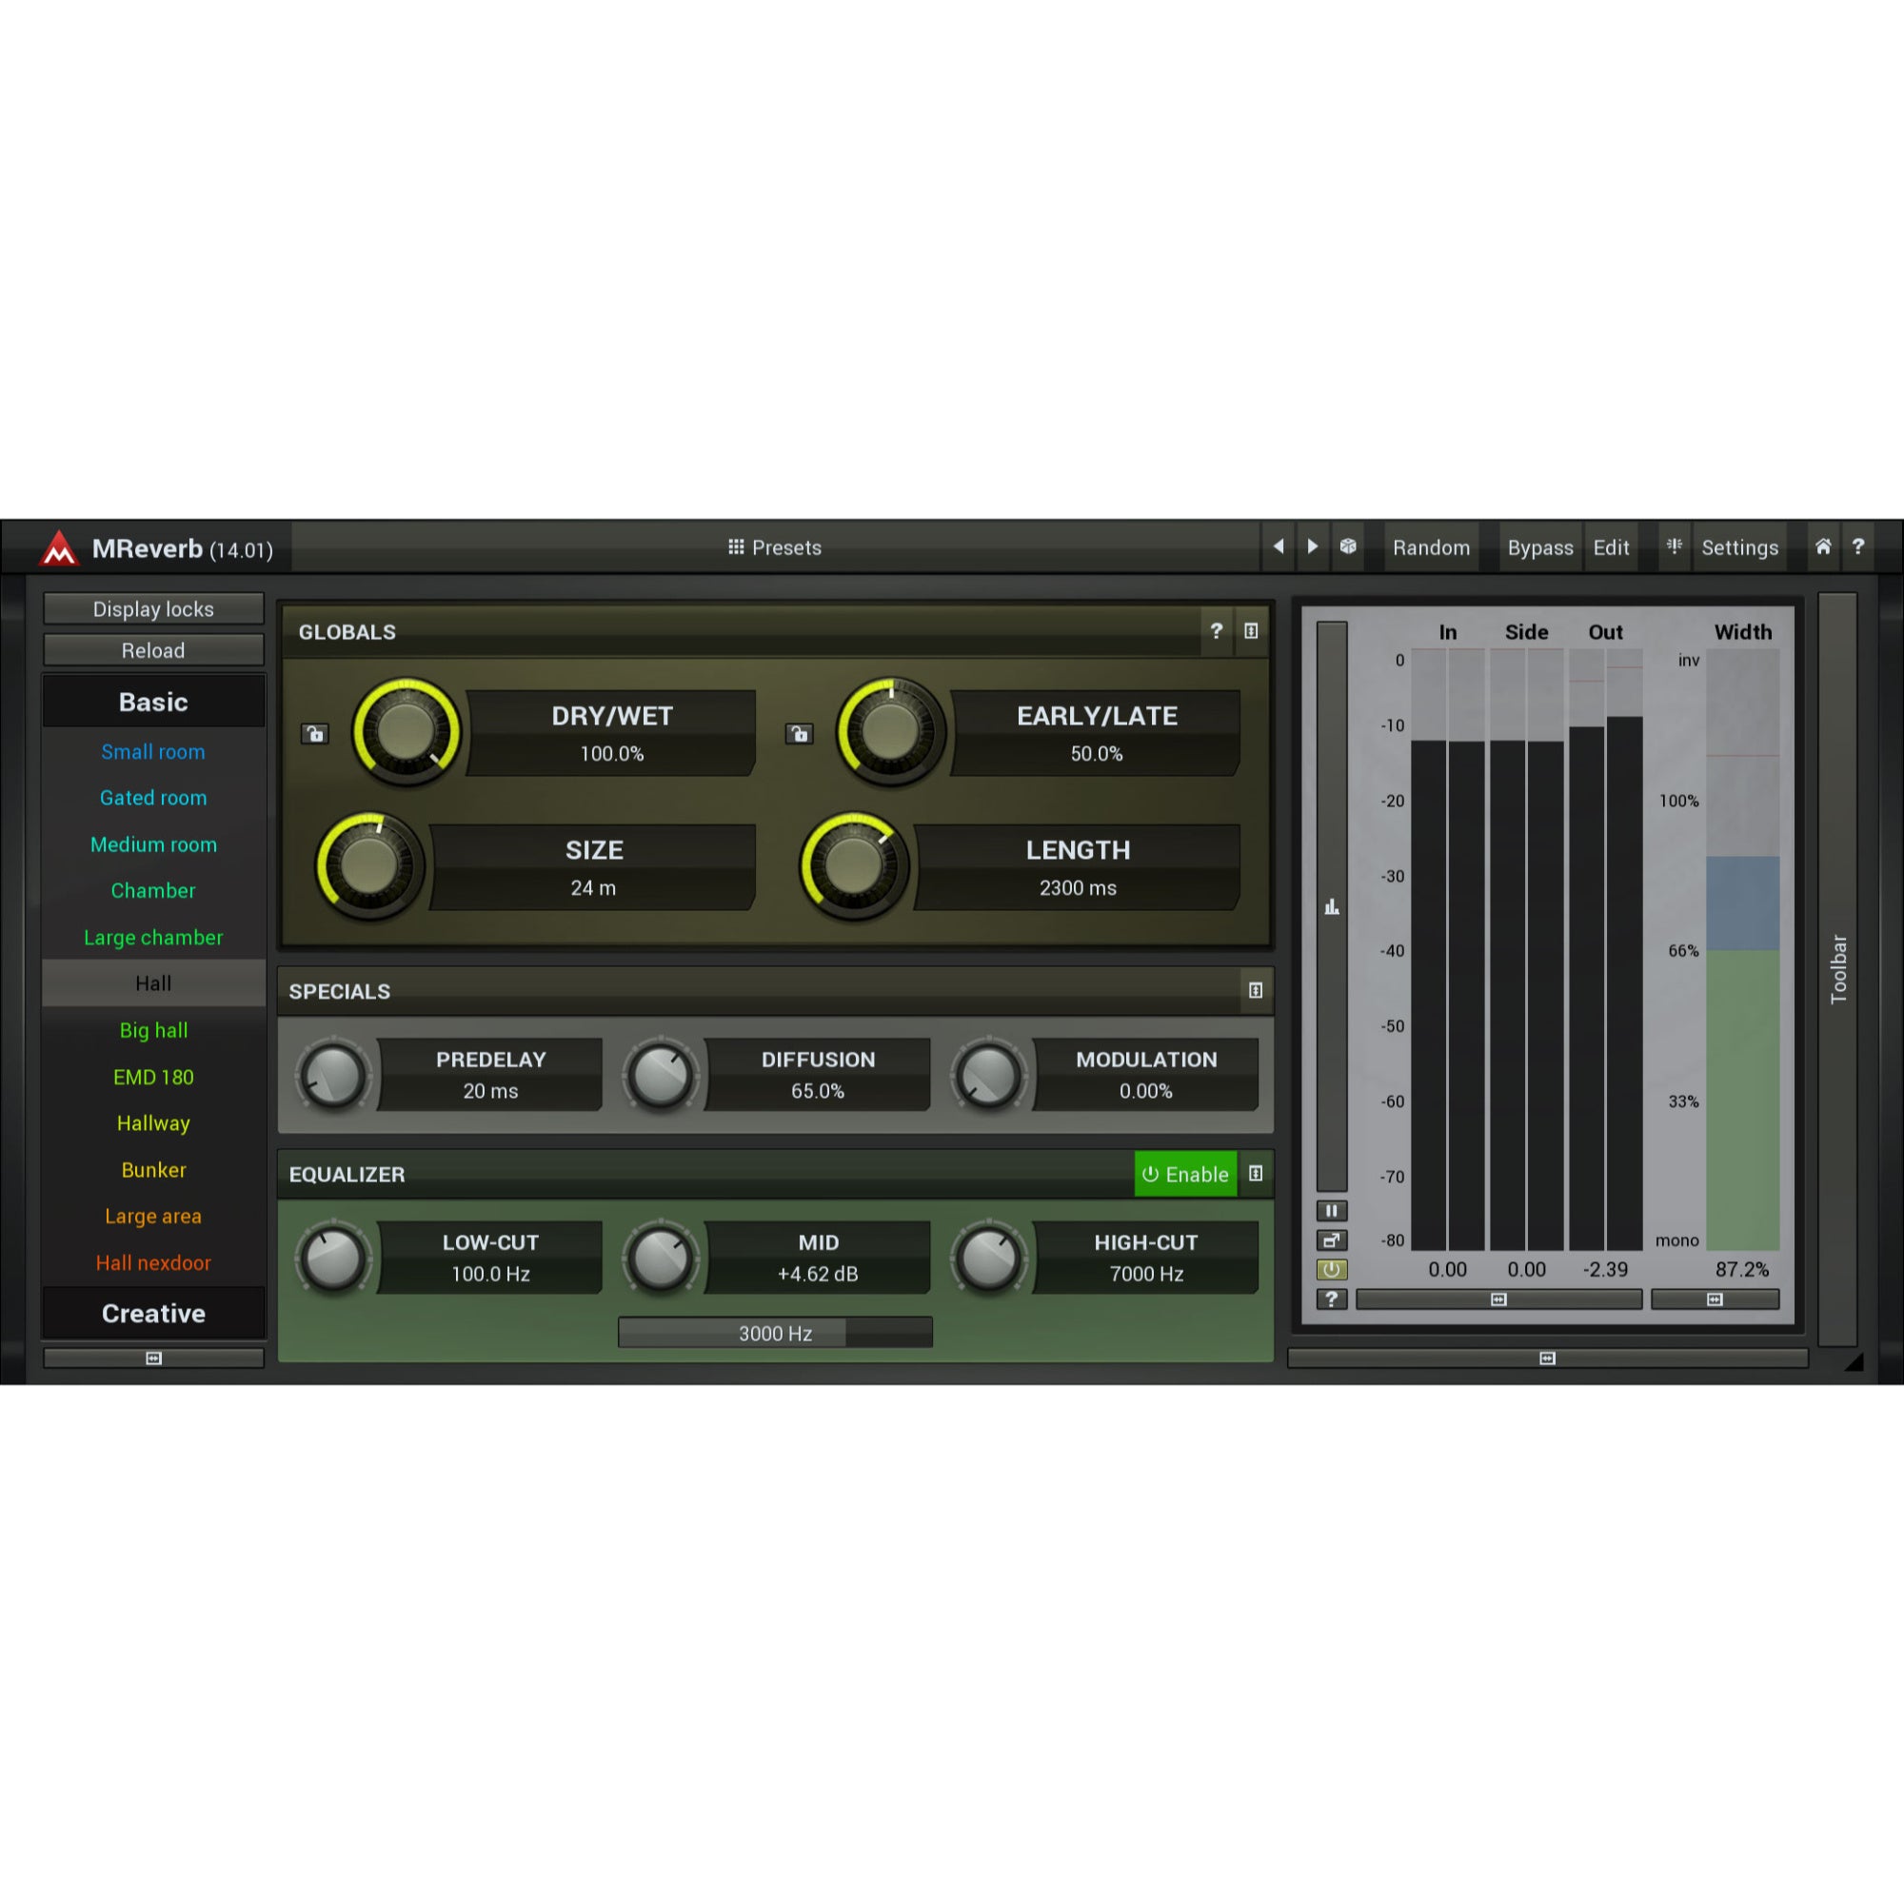The width and height of the screenshot is (1904, 1904).
Task: Click the Predelay knob
Action: pos(333,1074)
